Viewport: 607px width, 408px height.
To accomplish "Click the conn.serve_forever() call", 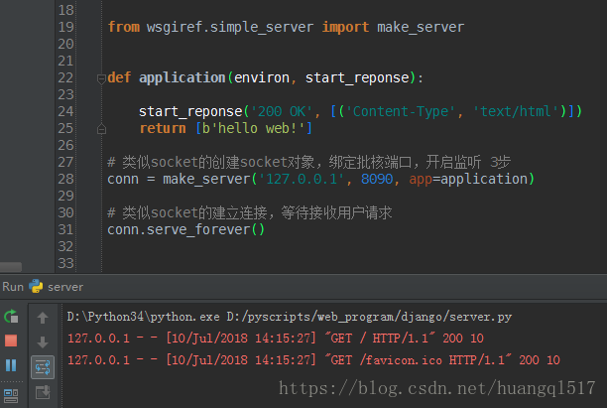I will coord(185,229).
